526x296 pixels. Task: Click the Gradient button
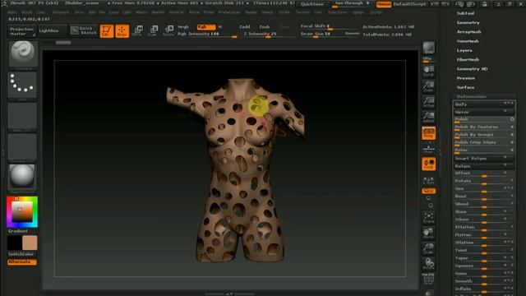[18, 231]
